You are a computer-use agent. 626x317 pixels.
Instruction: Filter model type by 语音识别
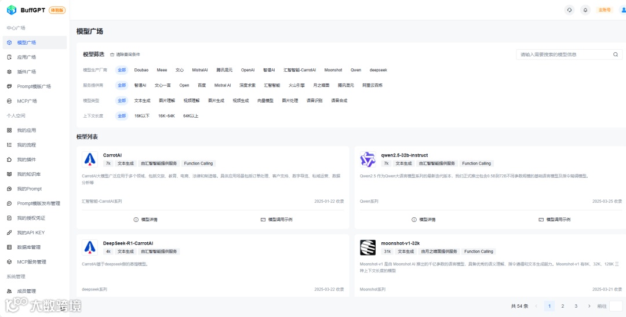(314, 101)
